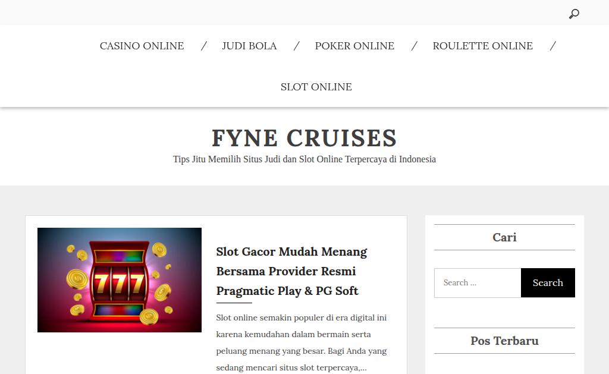Click the Pos Terbaru widget heading
The image size is (609, 374).
point(504,341)
